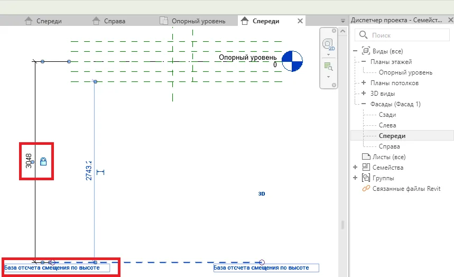454x277 pixels.
Task: Open the zoom options dropdown arrow
Action: click(328, 76)
